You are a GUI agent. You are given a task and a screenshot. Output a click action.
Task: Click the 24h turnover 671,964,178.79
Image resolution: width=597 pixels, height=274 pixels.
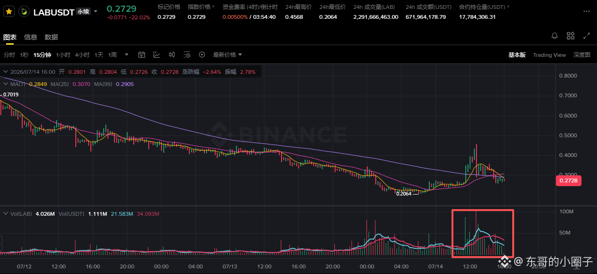pos(426,17)
